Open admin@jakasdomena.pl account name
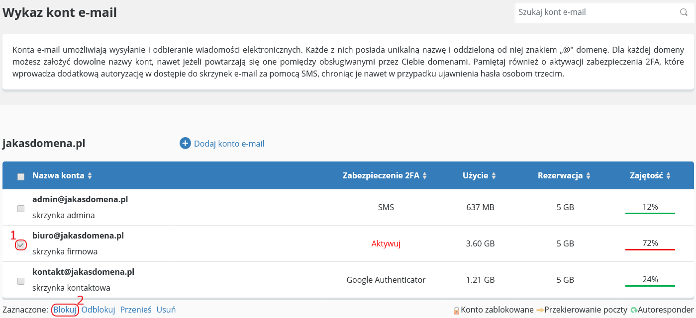This screenshot has height=318, width=696. pos(80,199)
